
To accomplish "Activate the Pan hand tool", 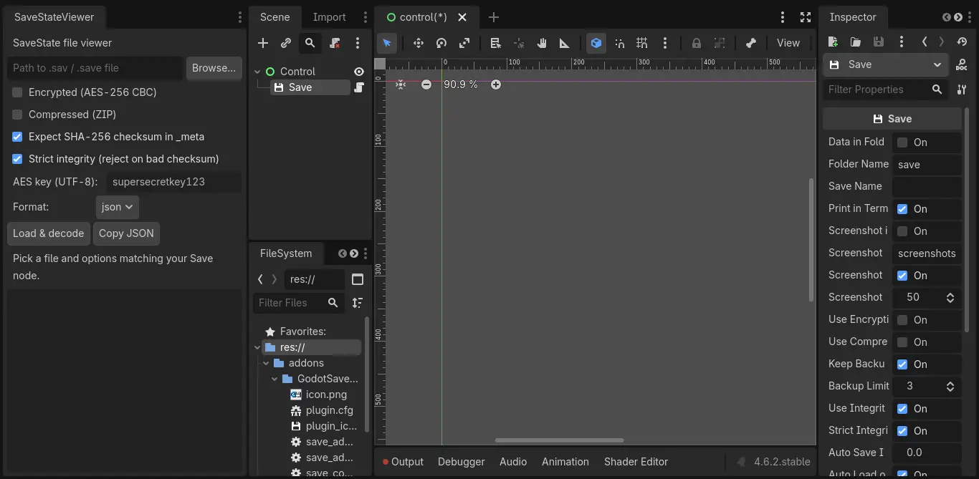I will (x=542, y=43).
